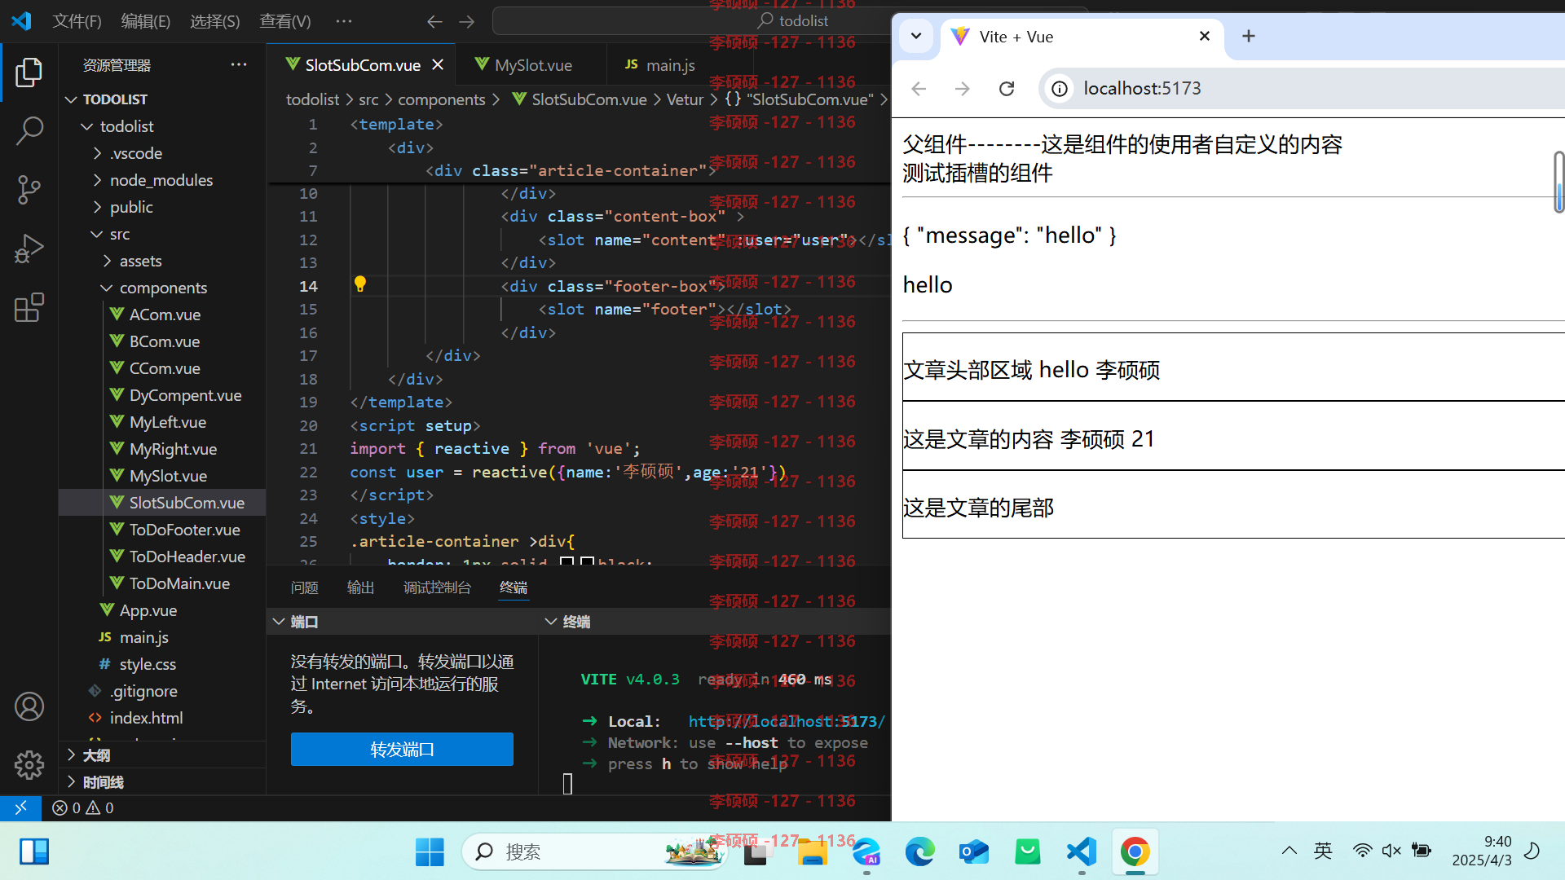The width and height of the screenshot is (1565, 880).
Task: Click the lightbulb quick-fix icon on line 14
Action: [360, 284]
